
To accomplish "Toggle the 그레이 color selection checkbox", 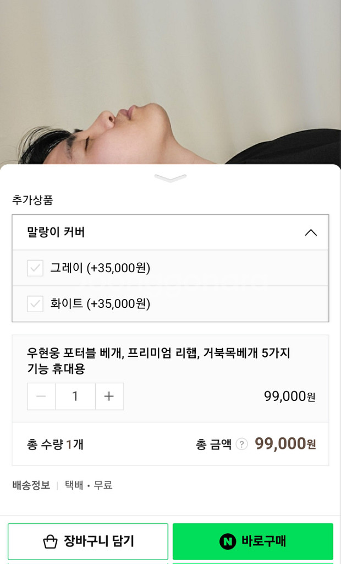I will click(x=35, y=268).
